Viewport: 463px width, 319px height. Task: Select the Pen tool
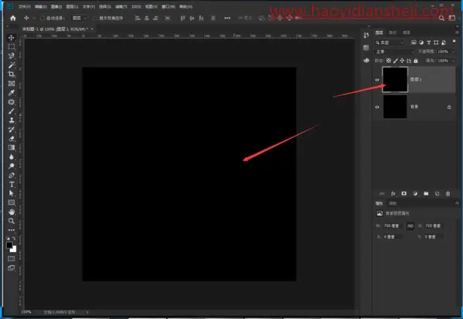click(11, 175)
